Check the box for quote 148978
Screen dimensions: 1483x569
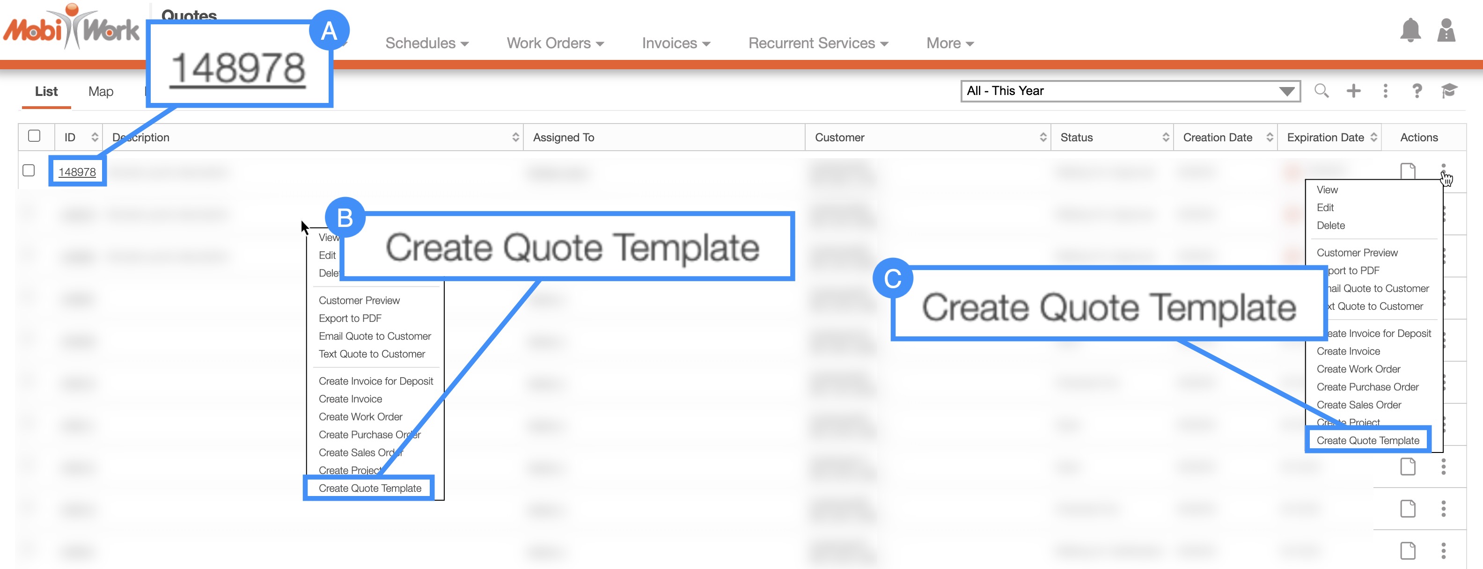pos(29,171)
